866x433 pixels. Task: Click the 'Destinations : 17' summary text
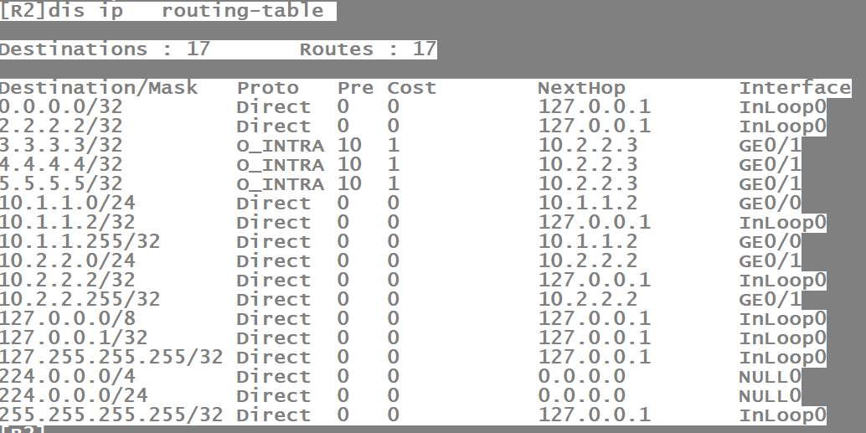105,49
